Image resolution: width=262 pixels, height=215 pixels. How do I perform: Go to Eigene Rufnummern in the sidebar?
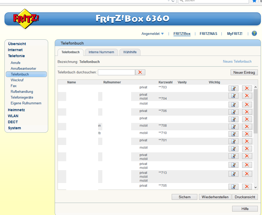[26, 103]
